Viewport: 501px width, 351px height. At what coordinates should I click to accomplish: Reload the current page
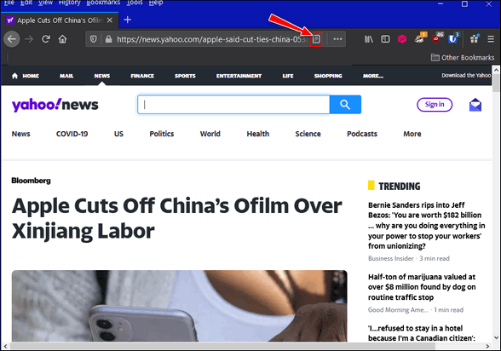tap(46, 39)
